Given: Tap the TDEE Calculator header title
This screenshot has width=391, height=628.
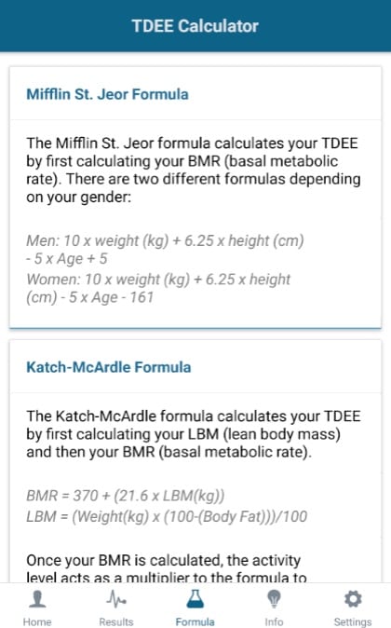Looking at the screenshot, I should (195, 26).
